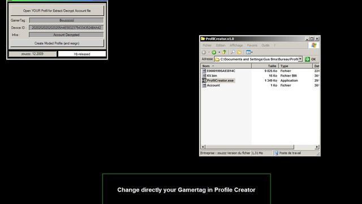Open the ? help menu in Explorer
Viewport: 362px width, 204px height.
[x=274, y=45]
